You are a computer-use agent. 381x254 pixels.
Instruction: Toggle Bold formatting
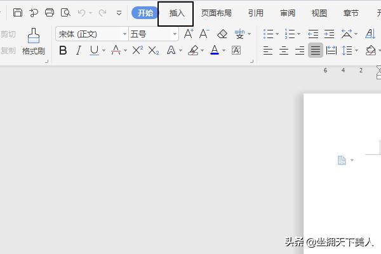click(63, 51)
